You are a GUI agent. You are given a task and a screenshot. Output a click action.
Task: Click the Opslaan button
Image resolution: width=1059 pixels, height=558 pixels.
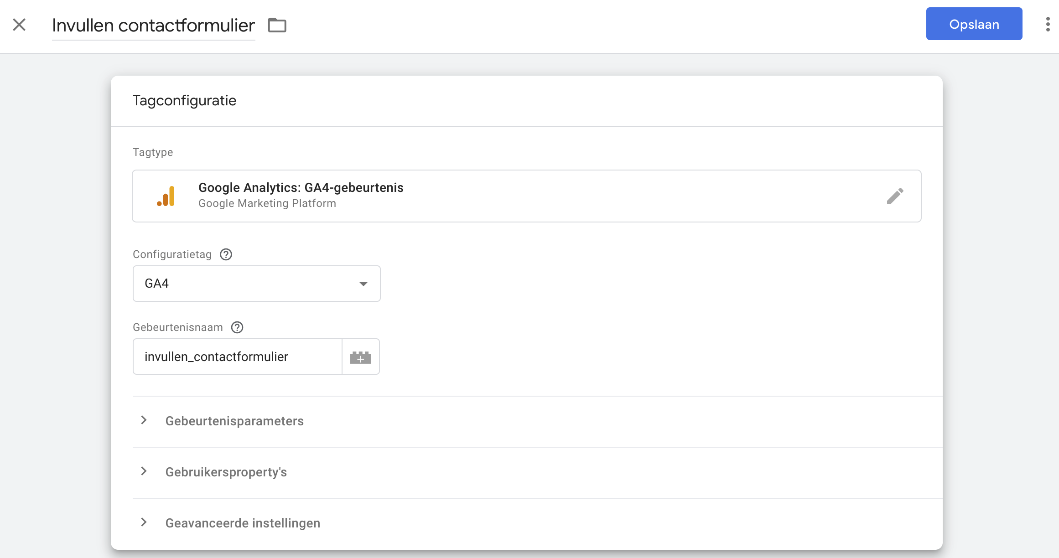coord(974,24)
